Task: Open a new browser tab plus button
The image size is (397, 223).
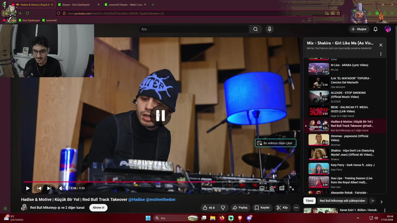Action: (x=153, y=5)
